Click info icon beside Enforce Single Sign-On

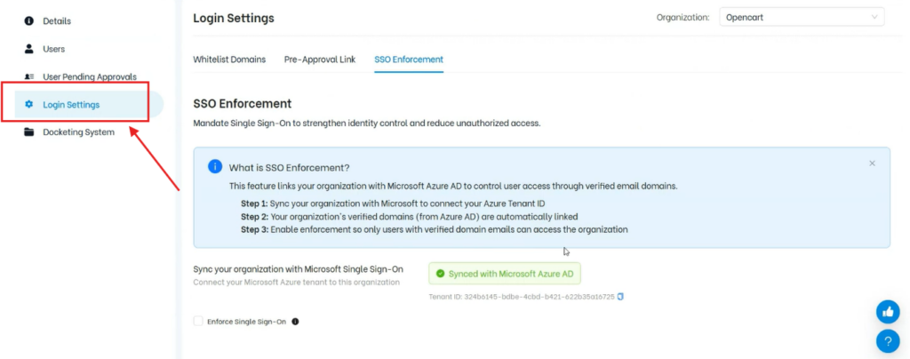click(x=295, y=322)
